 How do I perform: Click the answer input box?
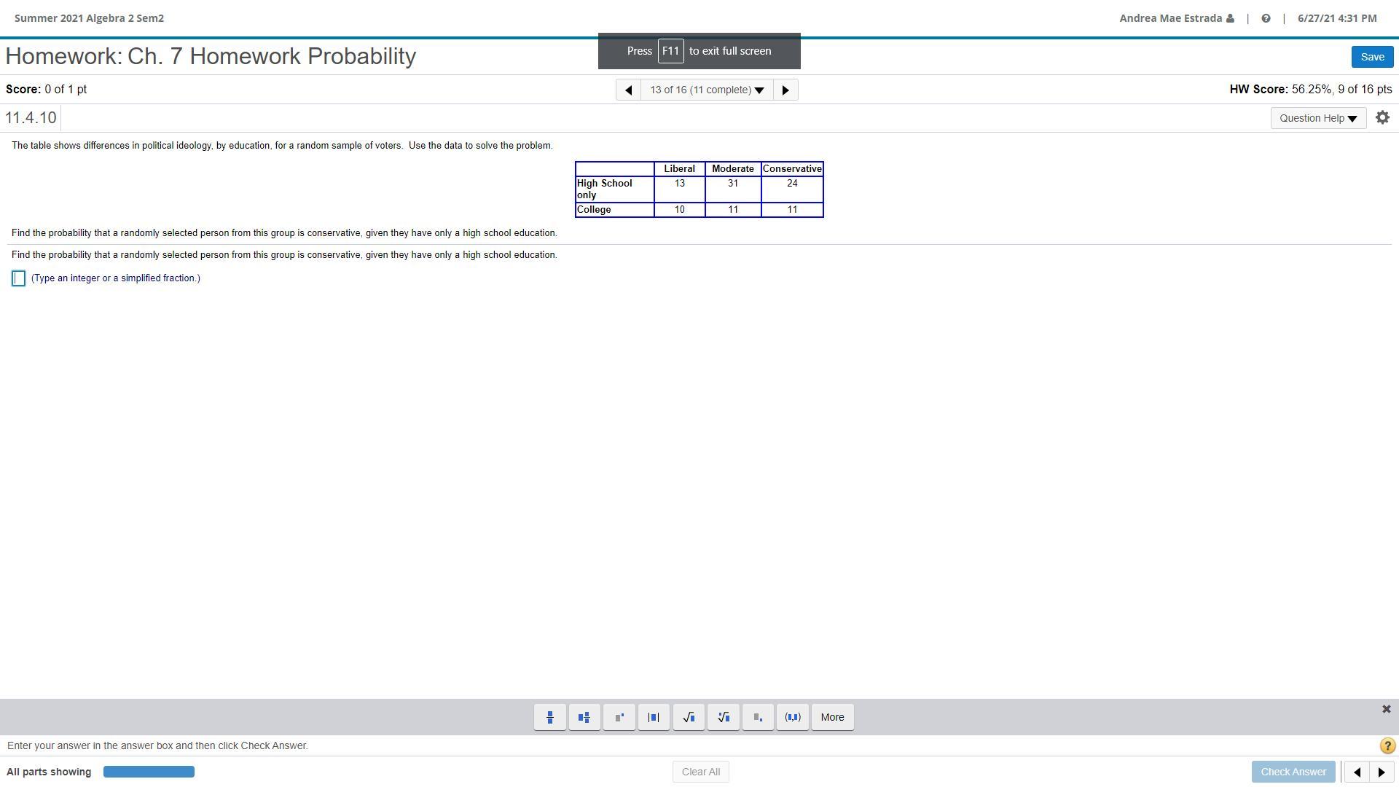(19, 278)
